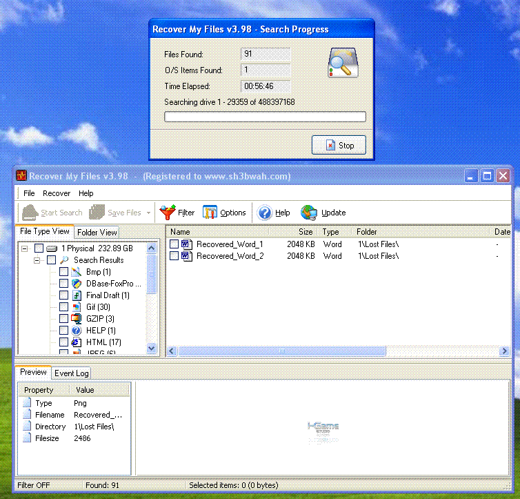The width and height of the screenshot is (520, 499).
Task: Click the drive search icon in progress dialog
Action: (343, 63)
